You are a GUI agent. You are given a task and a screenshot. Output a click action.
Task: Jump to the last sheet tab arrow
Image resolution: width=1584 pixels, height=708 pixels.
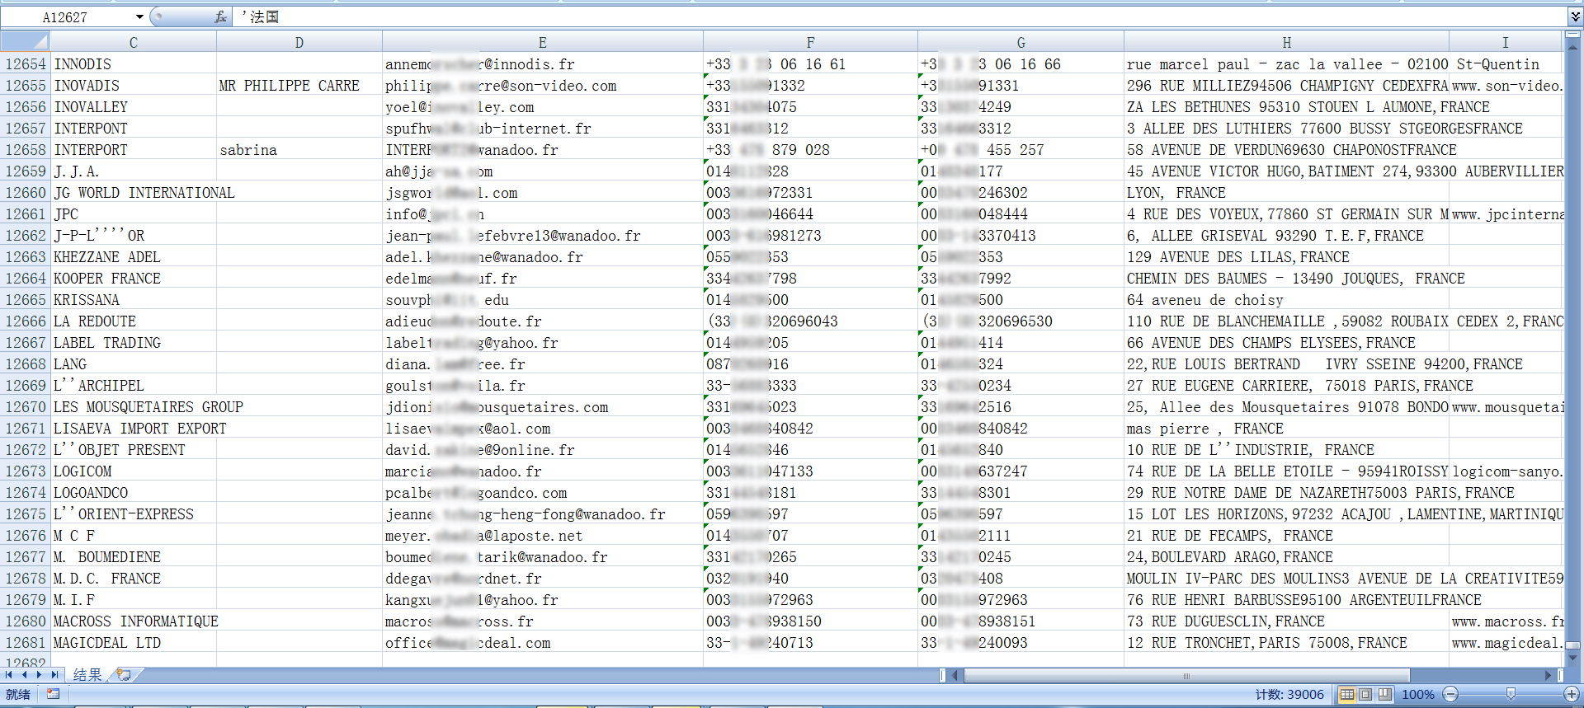(54, 675)
